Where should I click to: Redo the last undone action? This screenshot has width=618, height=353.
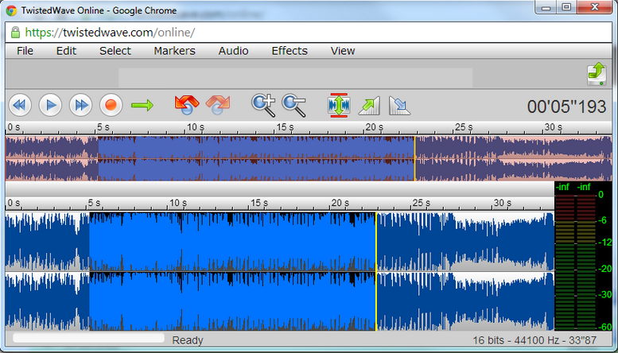218,105
